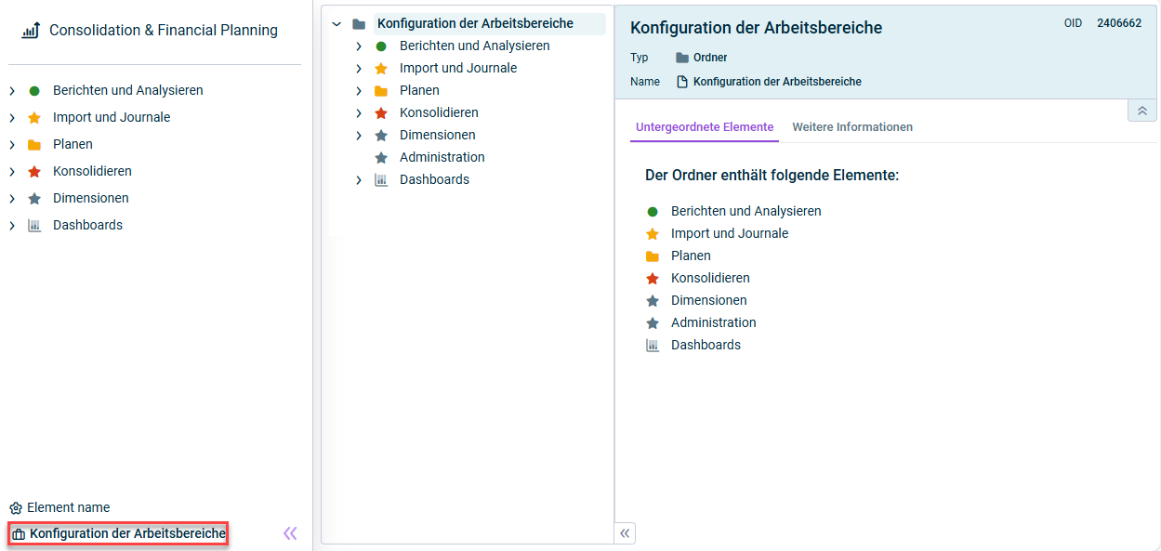This screenshot has width=1161, height=551.
Task: Expand Import und Journale node in tree
Action: pyautogui.click(x=359, y=69)
